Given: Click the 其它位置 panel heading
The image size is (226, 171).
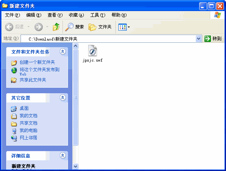Looking at the screenshot, I should point(21,98).
